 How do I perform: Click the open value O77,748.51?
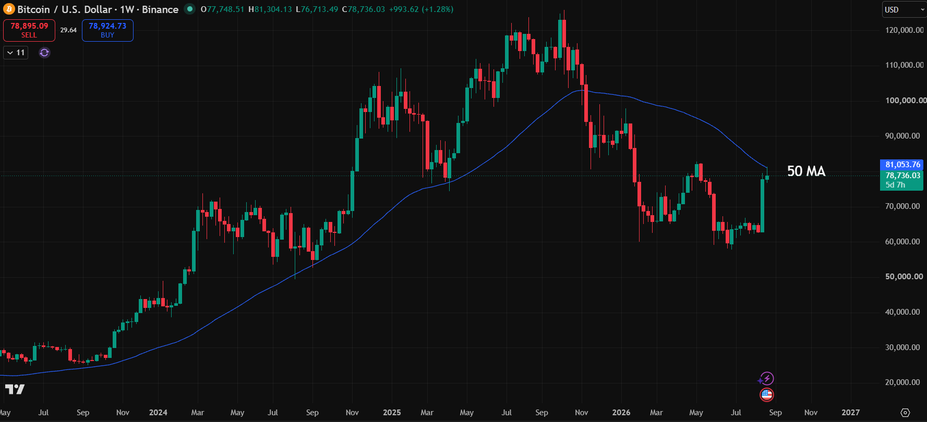pyautogui.click(x=222, y=9)
